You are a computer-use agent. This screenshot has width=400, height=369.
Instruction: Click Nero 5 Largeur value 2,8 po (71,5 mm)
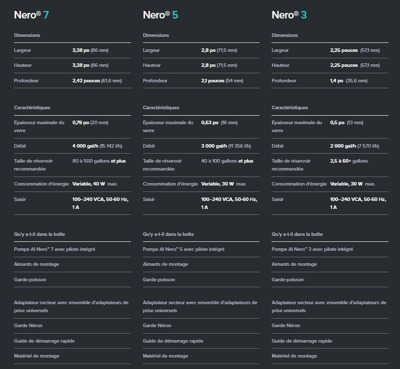(219, 50)
